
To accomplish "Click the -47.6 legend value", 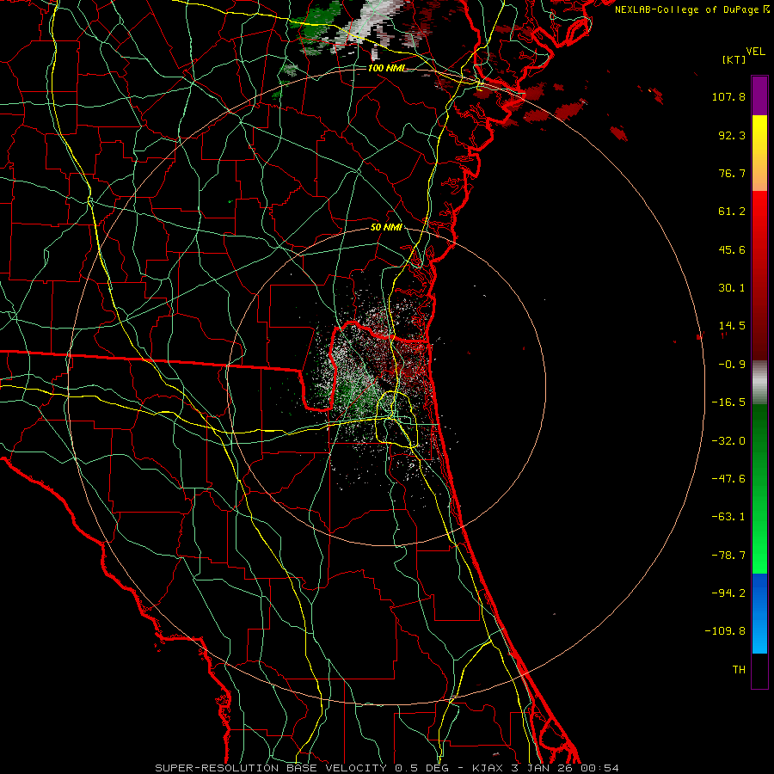I will click(x=728, y=479).
